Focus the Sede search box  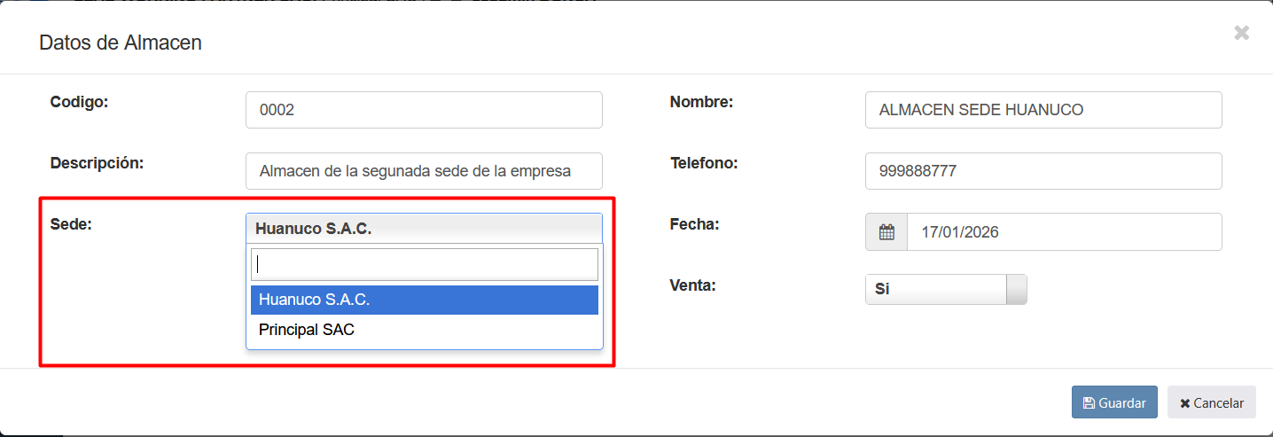424,264
